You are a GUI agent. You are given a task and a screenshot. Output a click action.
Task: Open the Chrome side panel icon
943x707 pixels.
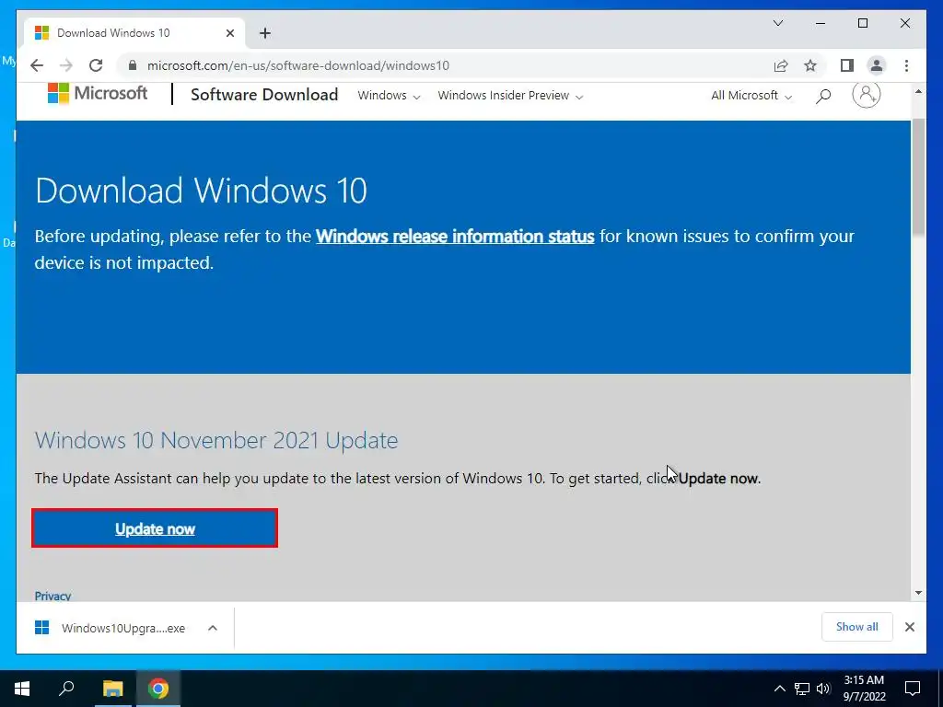click(x=847, y=65)
